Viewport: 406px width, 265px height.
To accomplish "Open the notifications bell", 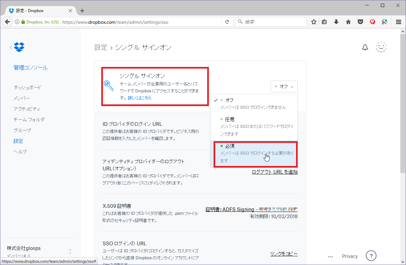I will pyautogui.click(x=365, y=48).
